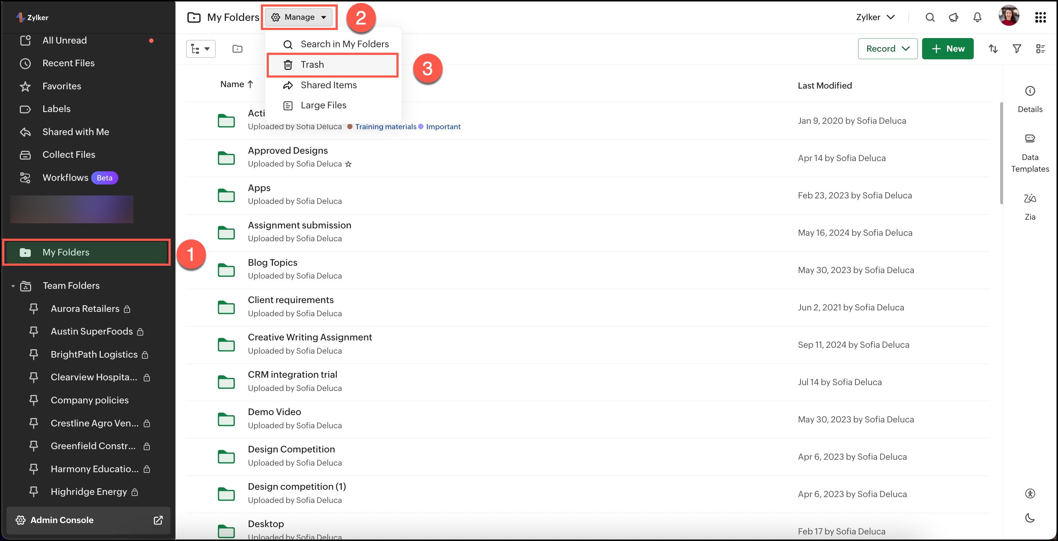Expand the Record dropdown
The width and height of the screenshot is (1058, 541).
[887, 49]
